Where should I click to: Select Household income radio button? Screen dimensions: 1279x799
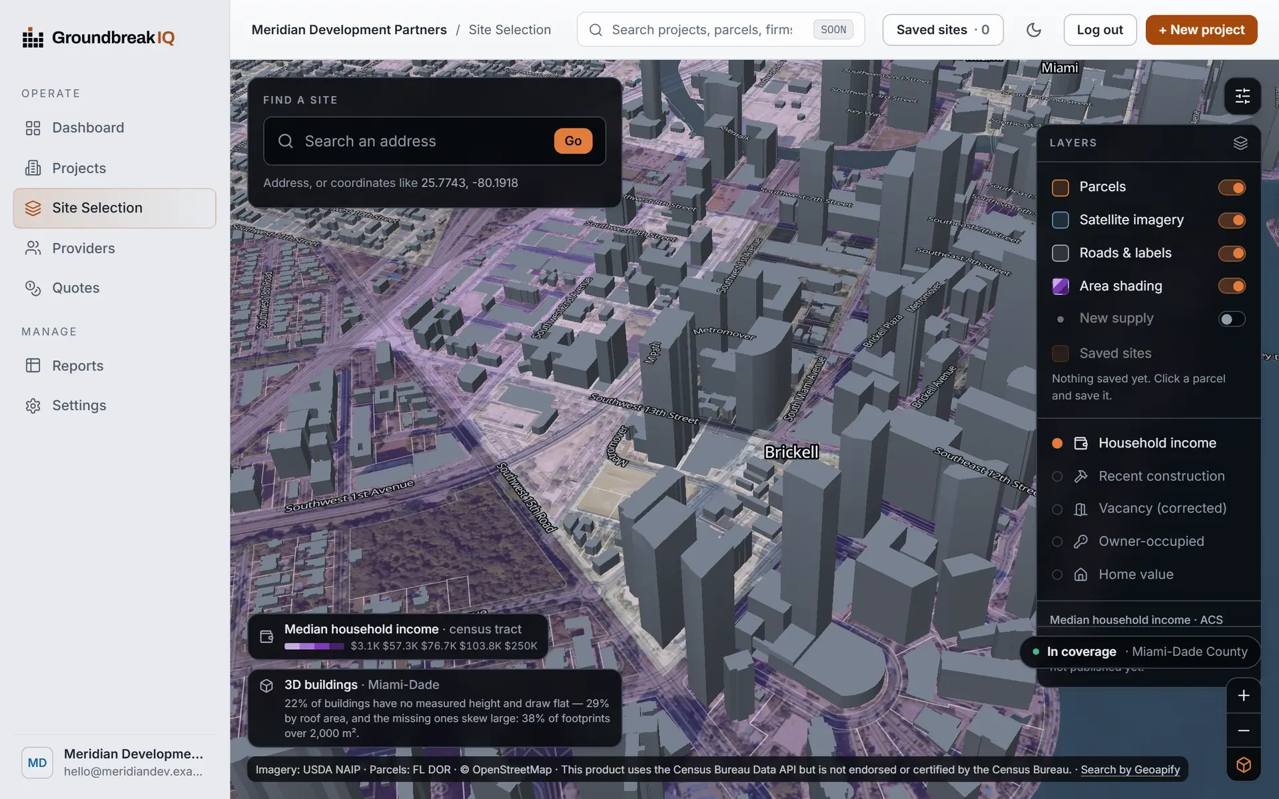click(1057, 443)
